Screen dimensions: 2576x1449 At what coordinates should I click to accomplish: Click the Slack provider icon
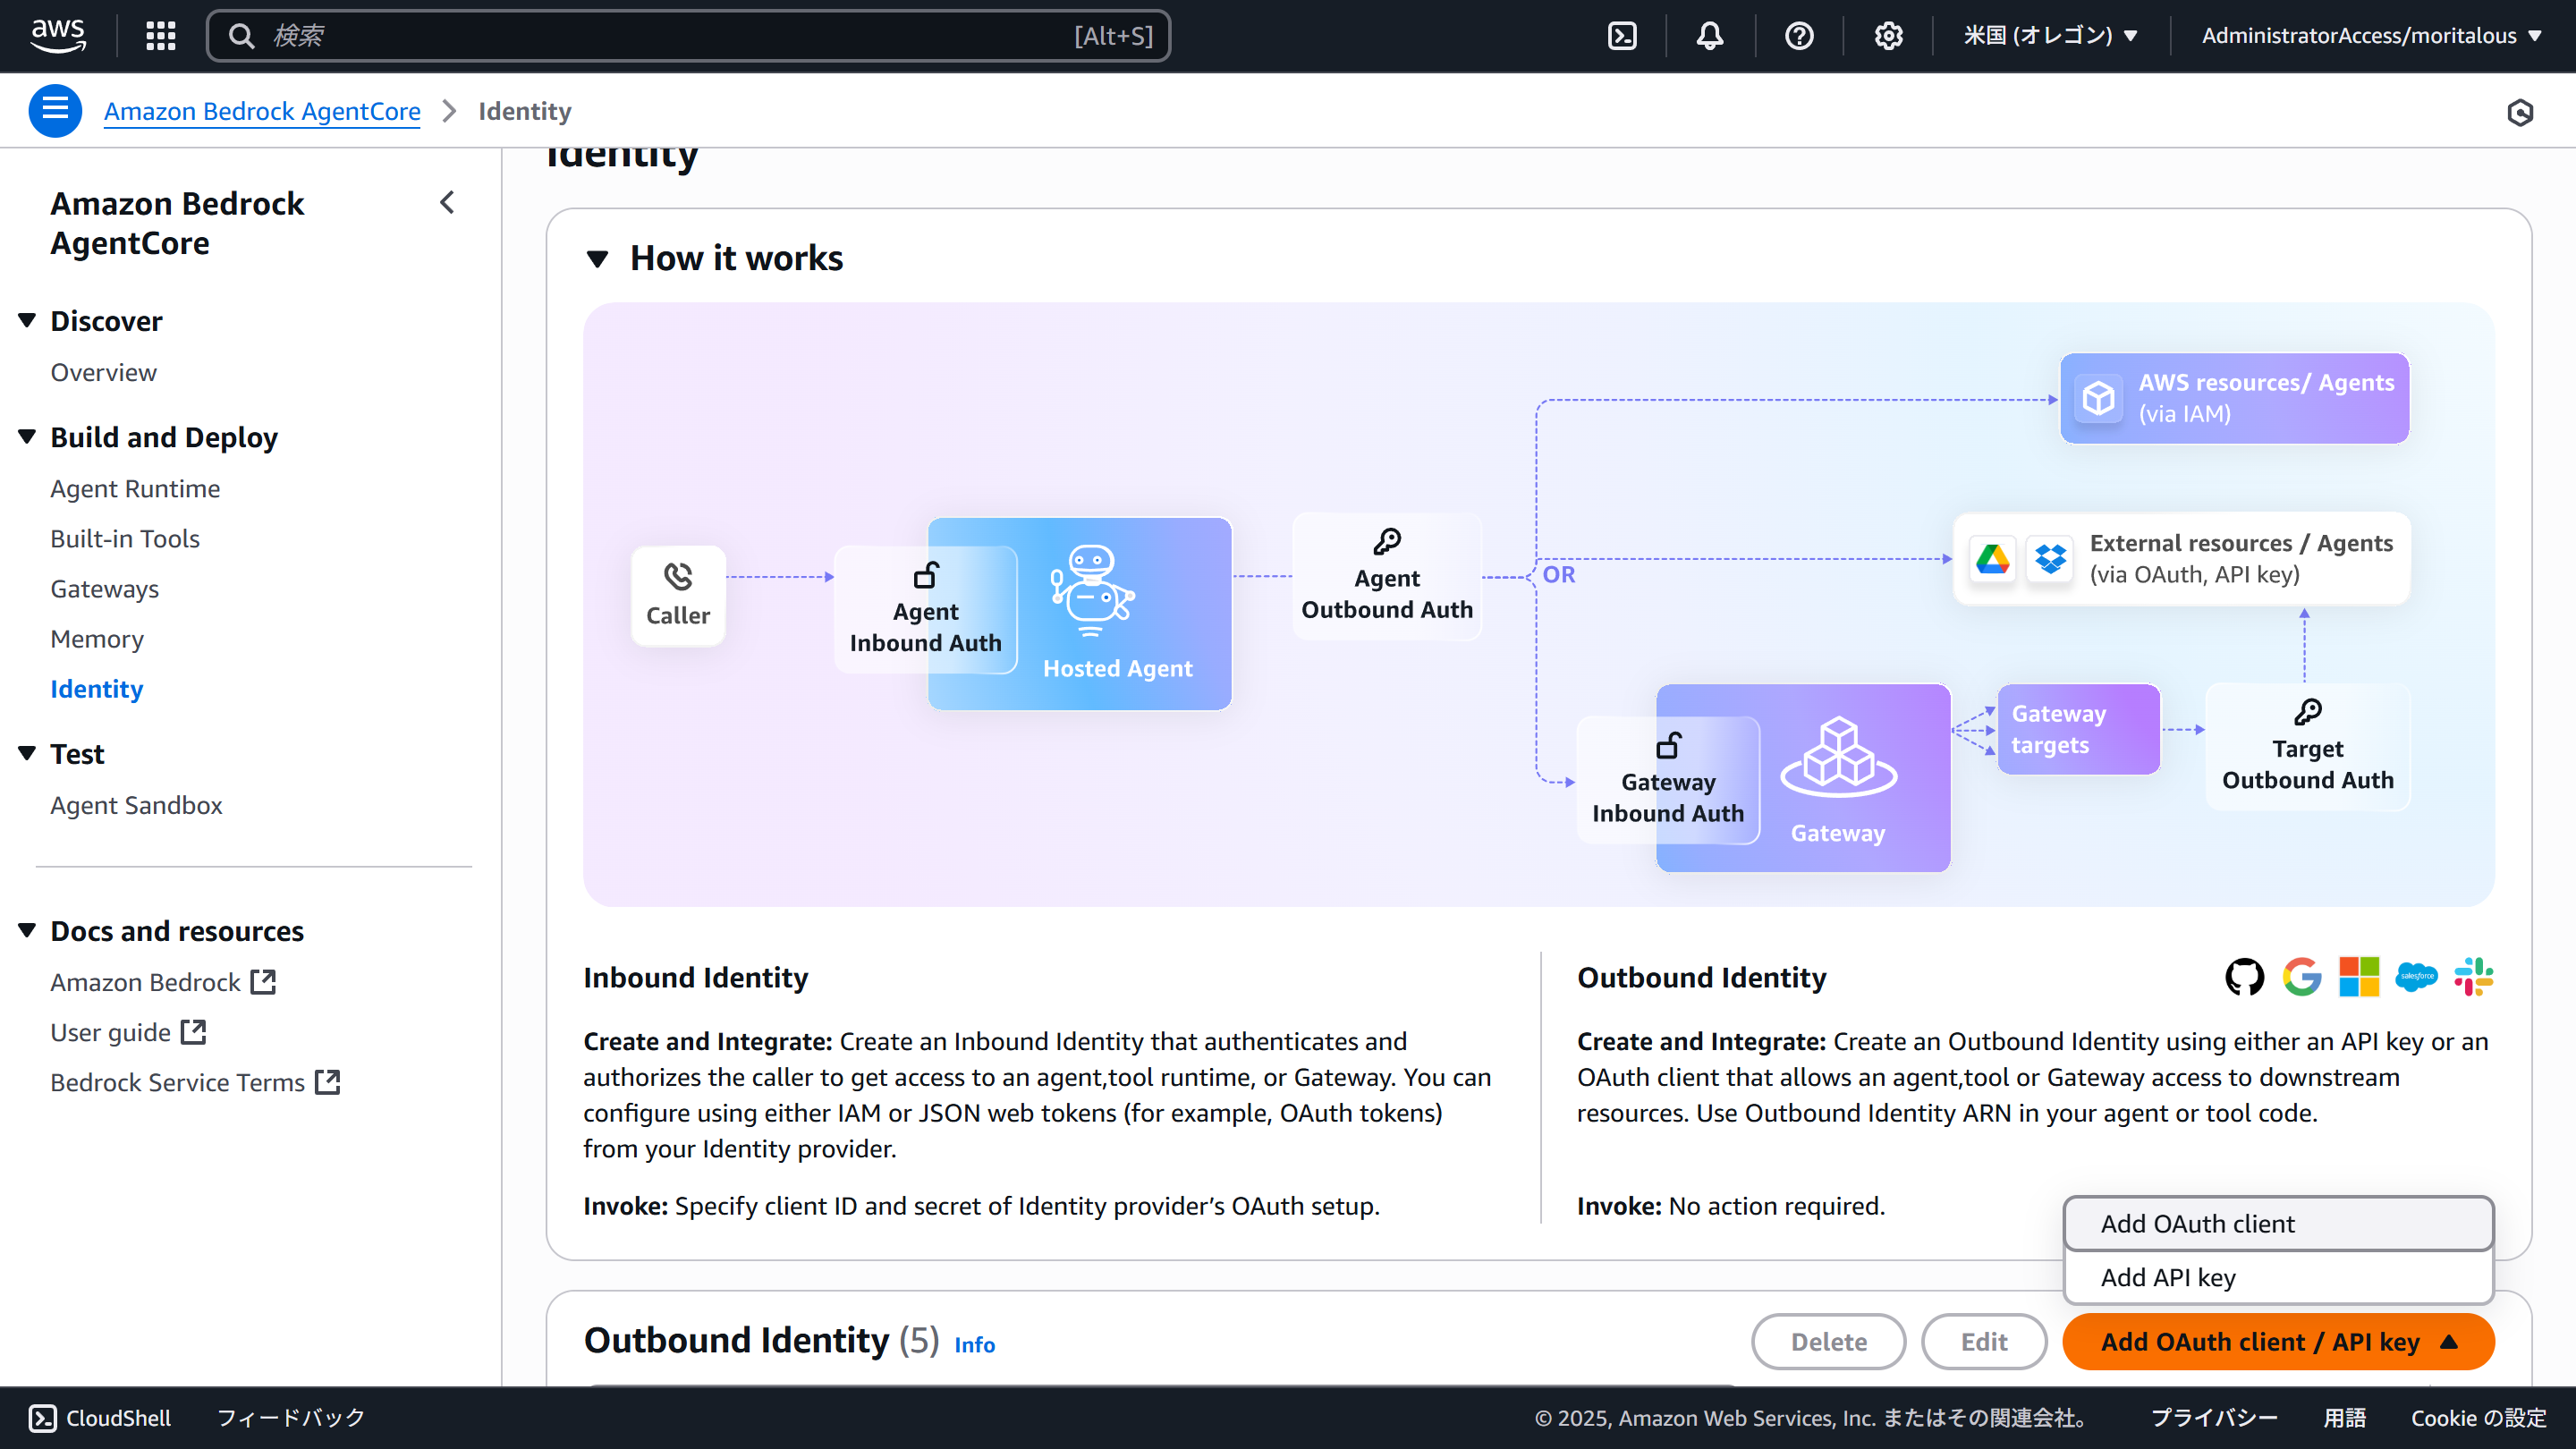click(2475, 977)
